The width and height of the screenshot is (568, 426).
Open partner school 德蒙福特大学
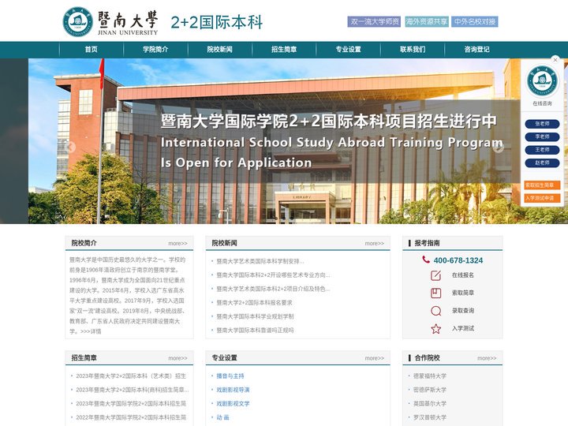430,376
